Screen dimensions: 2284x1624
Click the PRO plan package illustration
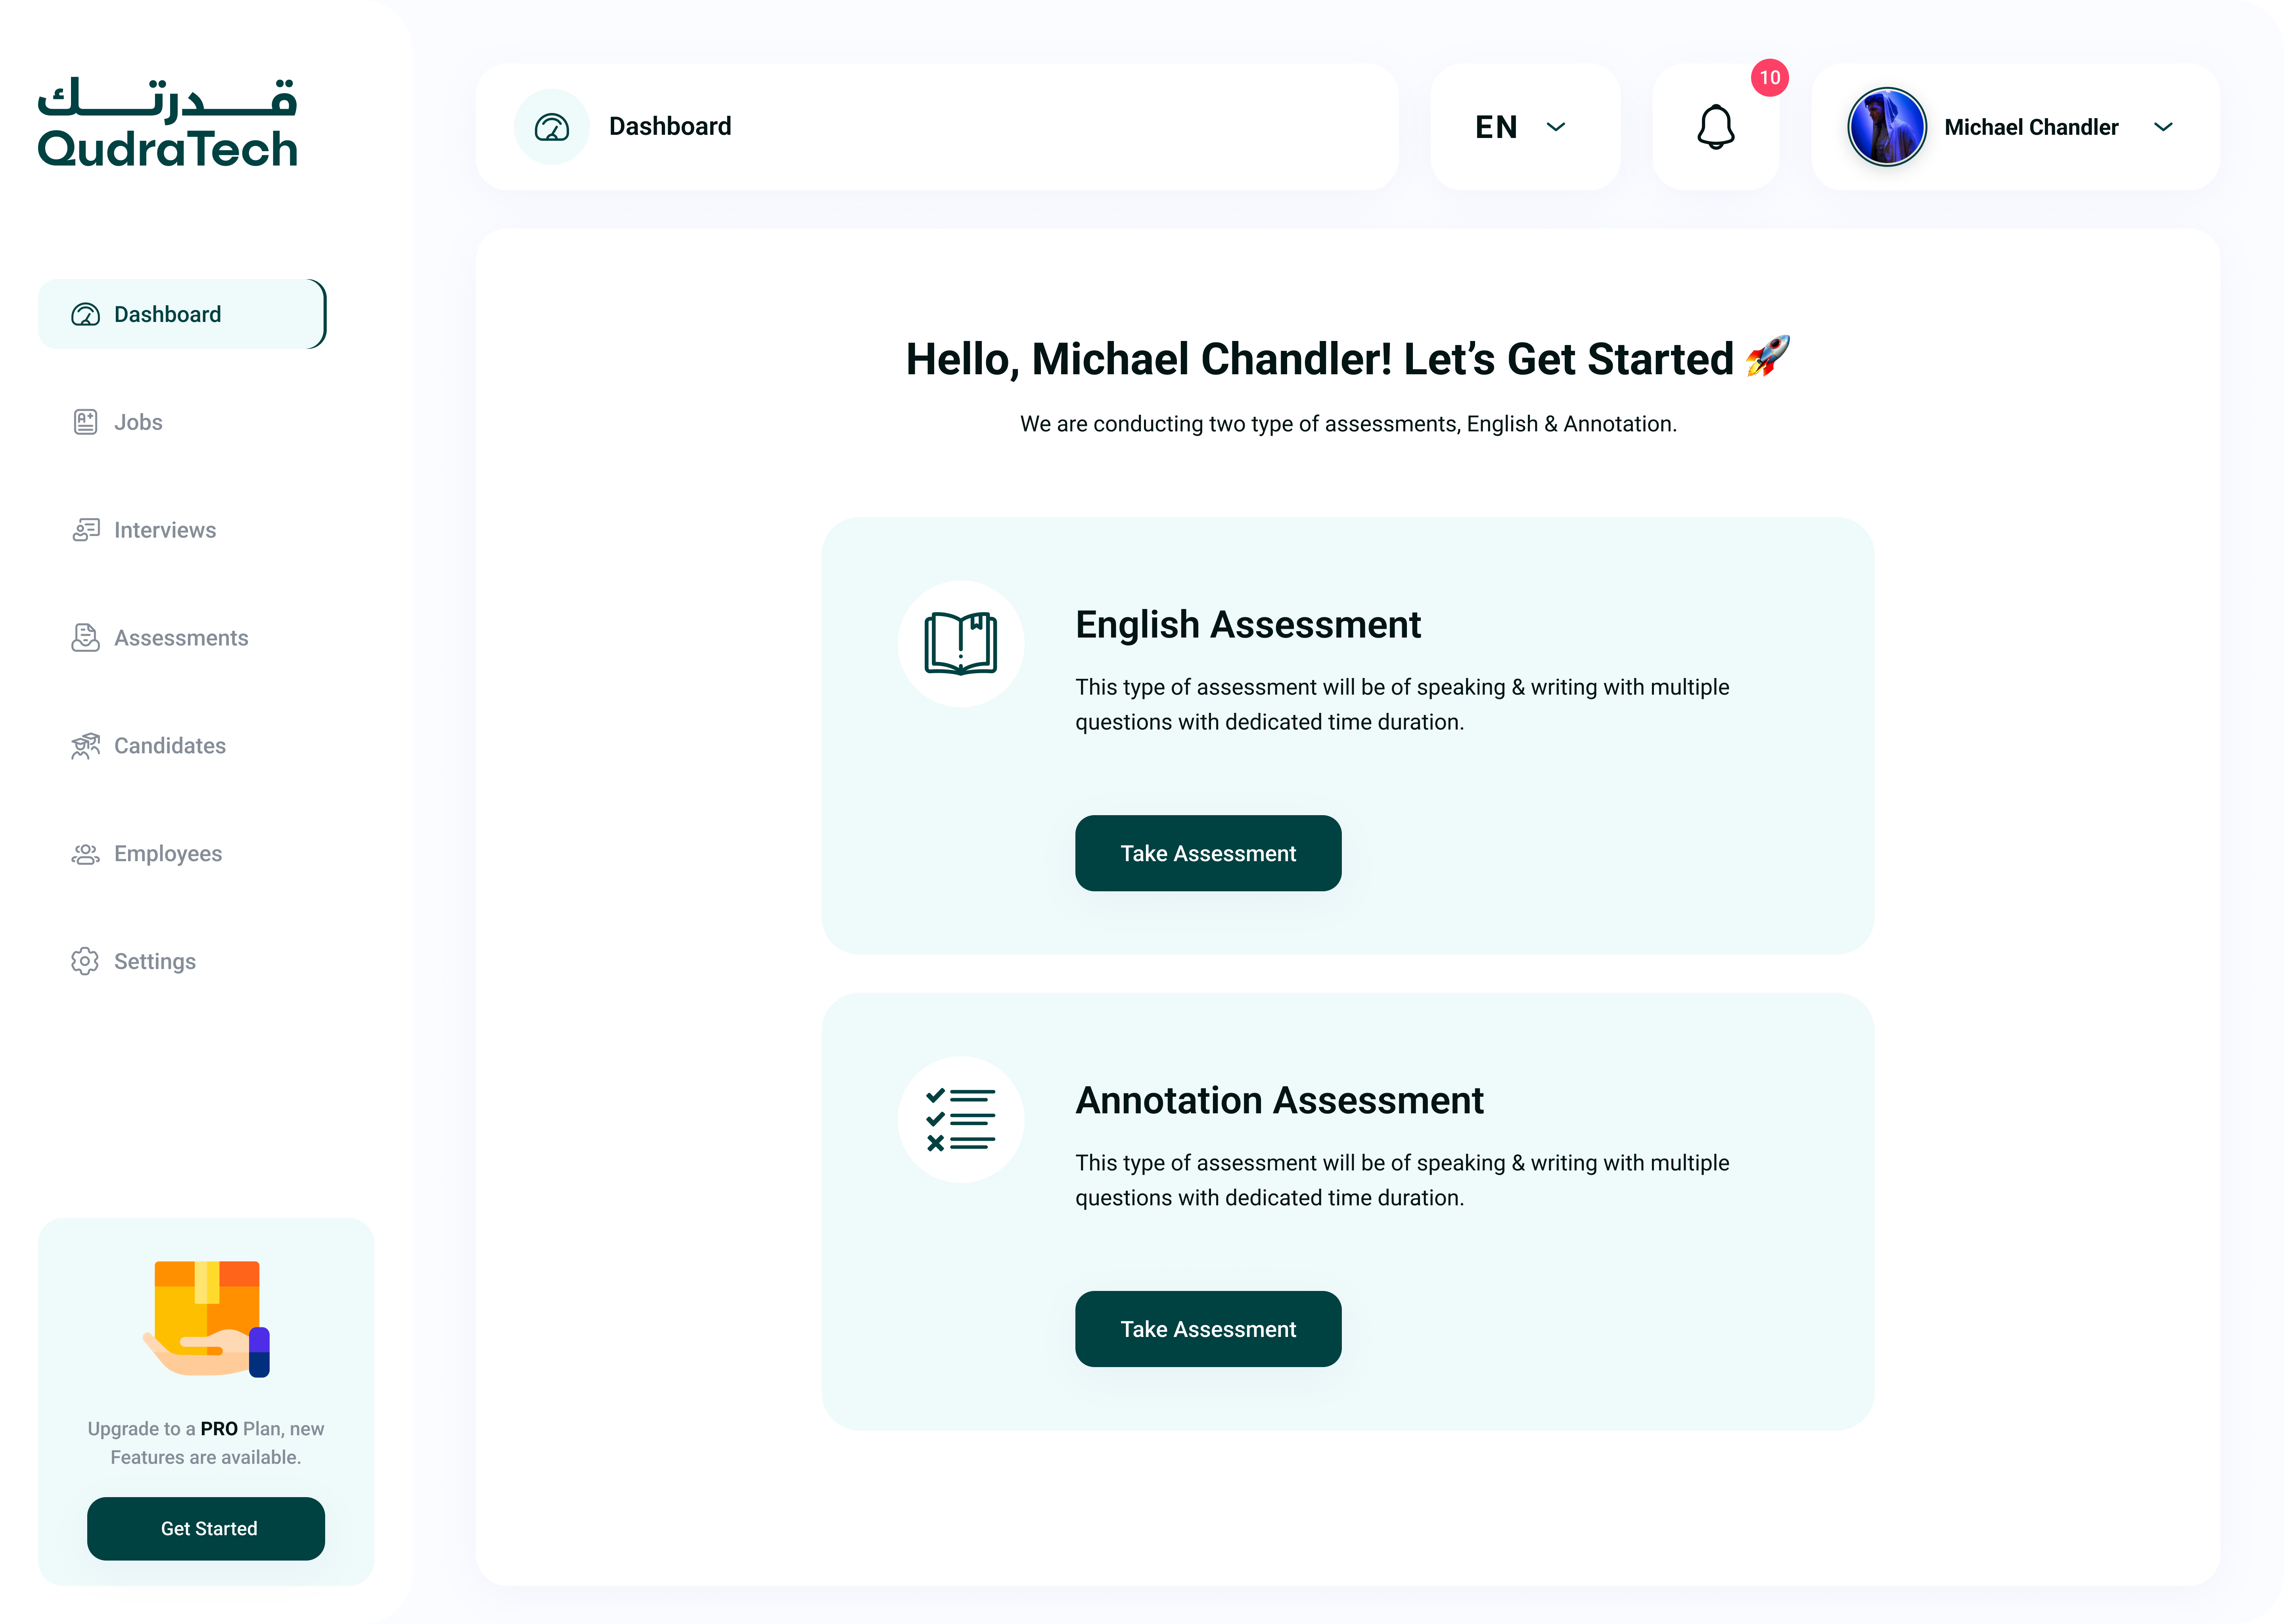click(x=207, y=1318)
